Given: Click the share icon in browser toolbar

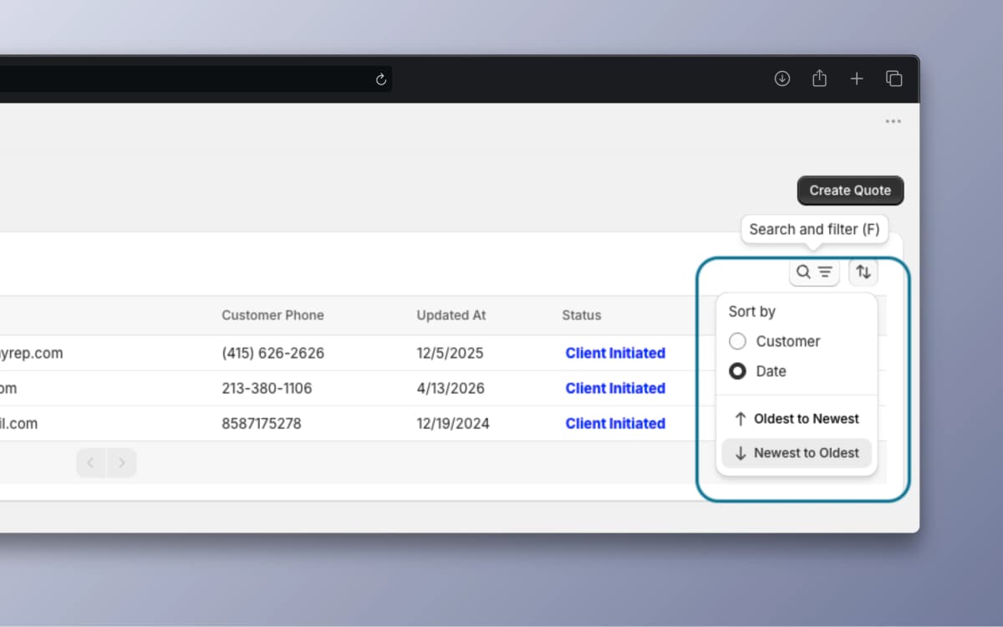Looking at the screenshot, I should [x=819, y=79].
